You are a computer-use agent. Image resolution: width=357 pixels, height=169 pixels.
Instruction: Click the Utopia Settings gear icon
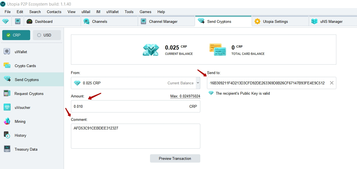pyautogui.click(x=258, y=21)
